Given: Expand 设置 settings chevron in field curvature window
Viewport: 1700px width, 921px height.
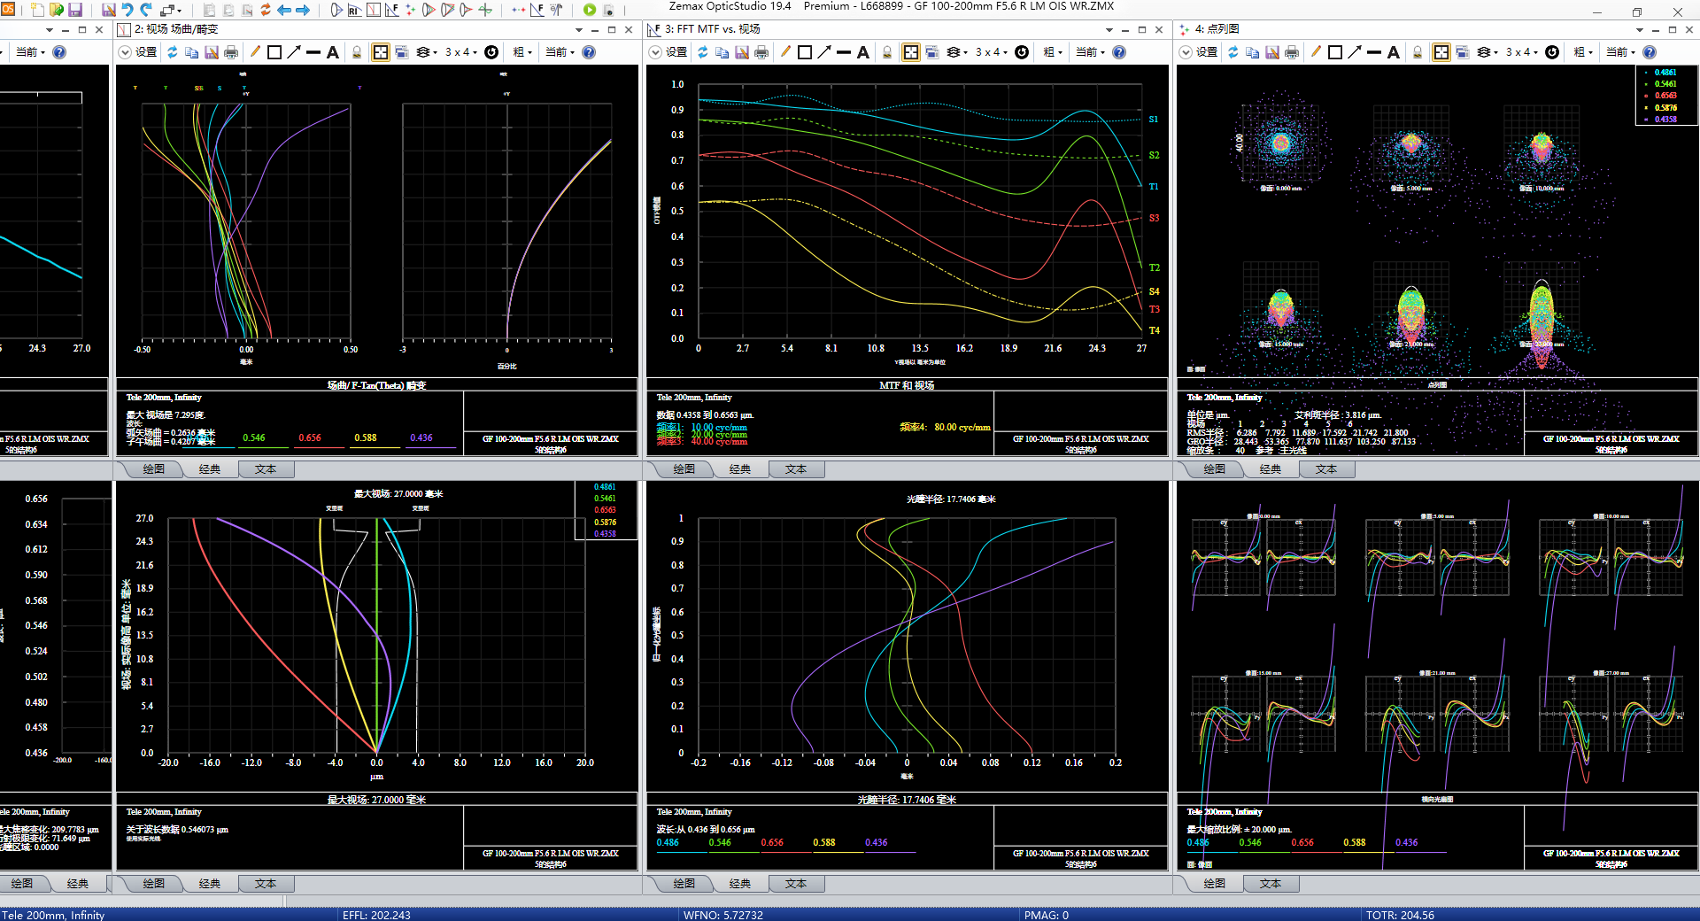Looking at the screenshot, I should pyautogui.click(x=124, y=52).
